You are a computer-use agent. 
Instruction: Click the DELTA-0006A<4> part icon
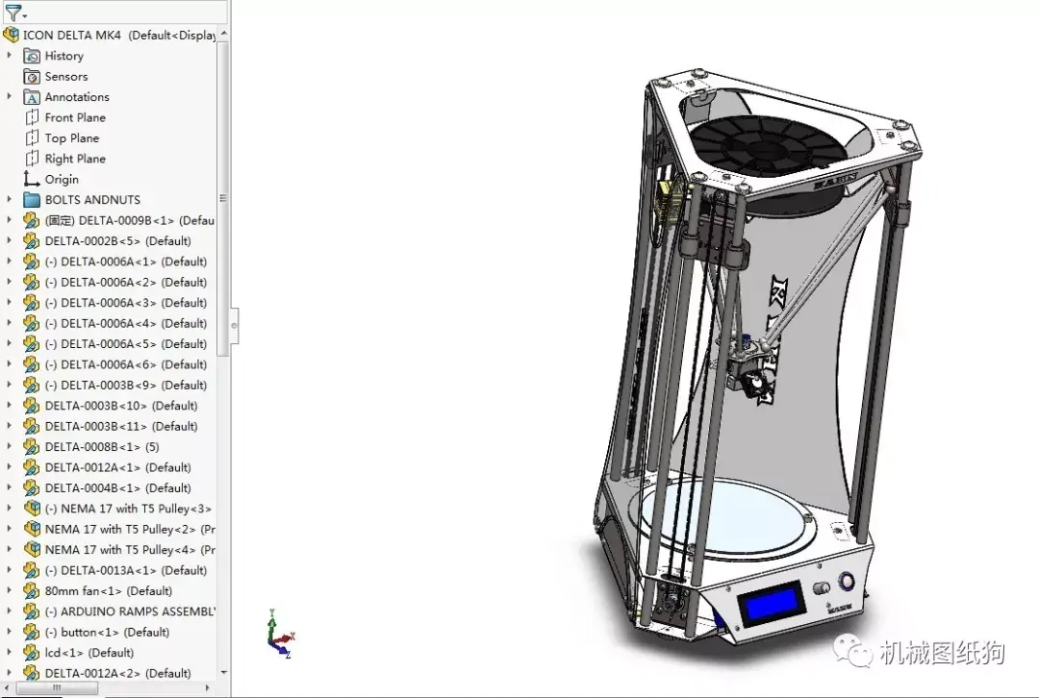tap(31, 323)
